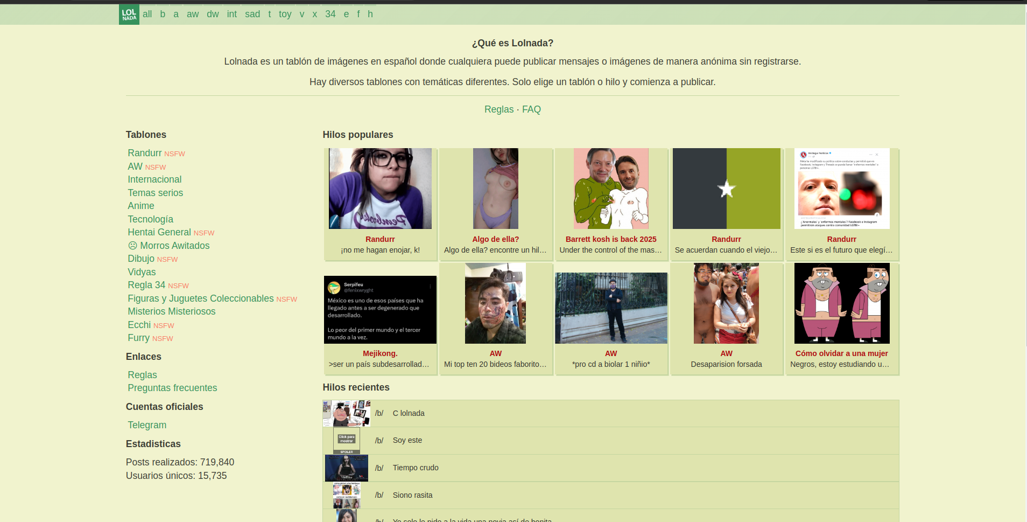
Task: Open the recent thread 'Tiempo crudo'
Action: pos(415,468)
